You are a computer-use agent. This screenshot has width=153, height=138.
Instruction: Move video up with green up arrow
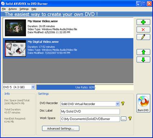coord(143,52)
